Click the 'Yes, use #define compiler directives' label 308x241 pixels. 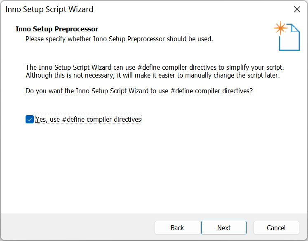88,119
